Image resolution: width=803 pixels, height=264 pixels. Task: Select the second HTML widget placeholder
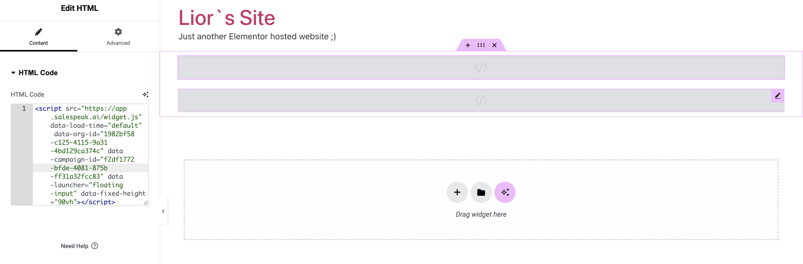481,100
